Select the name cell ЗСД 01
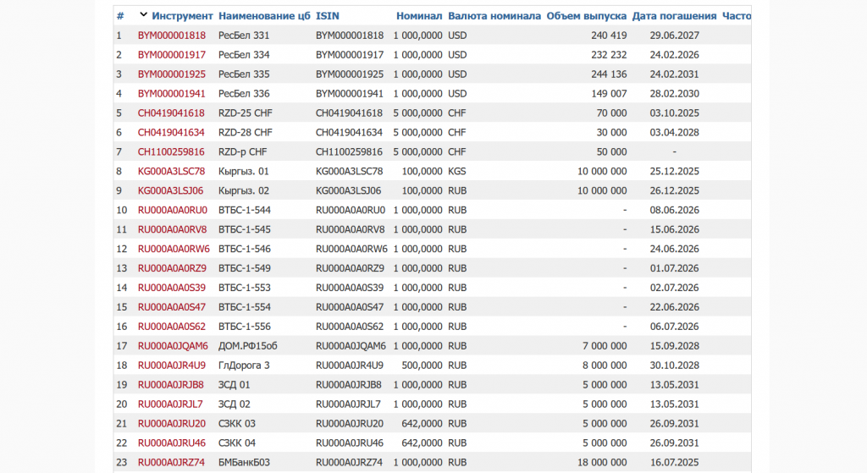Screen dimensions: 867x473 point(234,385)
